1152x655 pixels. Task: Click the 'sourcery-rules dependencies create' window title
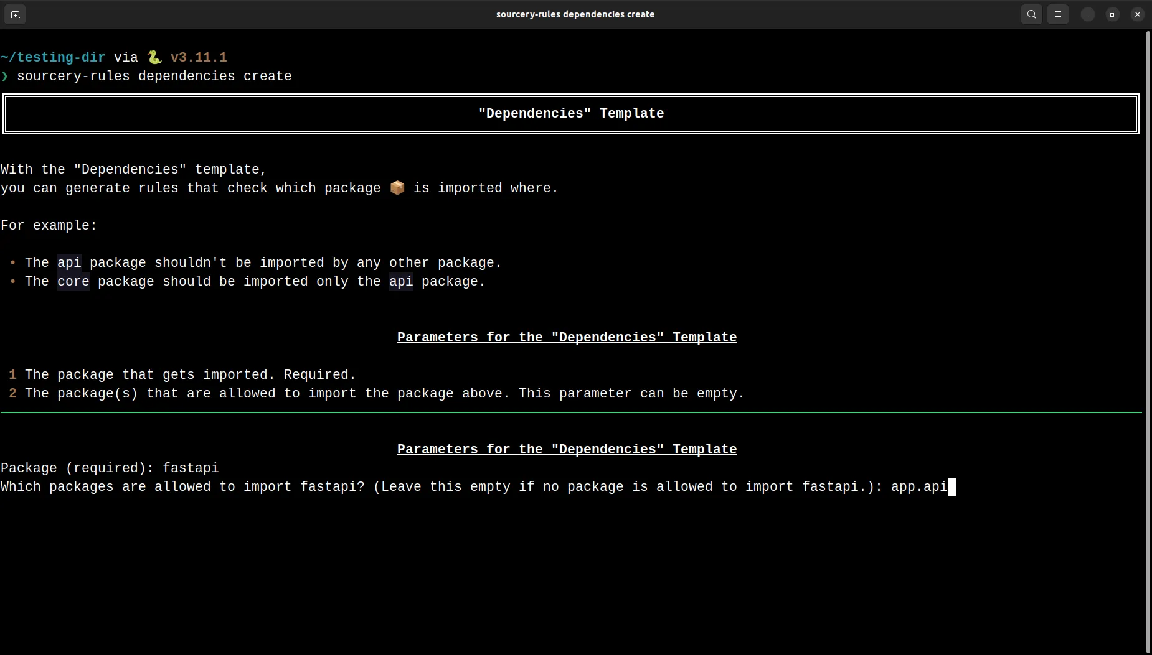click(x=574, y=14)
